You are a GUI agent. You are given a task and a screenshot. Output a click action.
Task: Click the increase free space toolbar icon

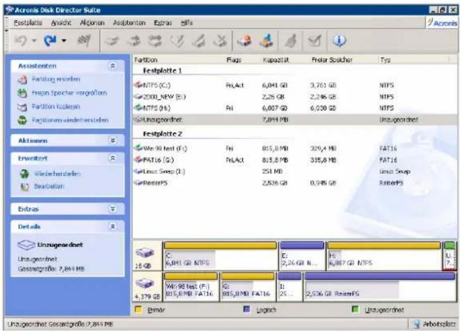[266, 40]
